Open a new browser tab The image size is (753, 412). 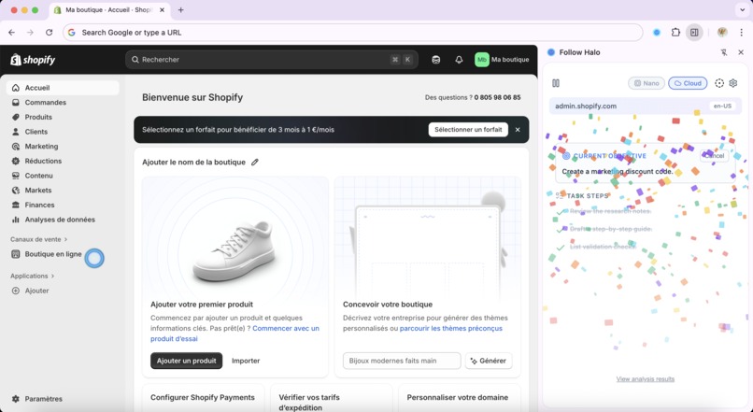pyautogui.click(x=181, y=10)
